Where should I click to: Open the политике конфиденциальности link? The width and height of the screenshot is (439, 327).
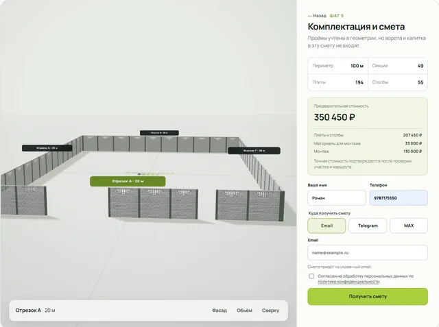click(348, 282)
